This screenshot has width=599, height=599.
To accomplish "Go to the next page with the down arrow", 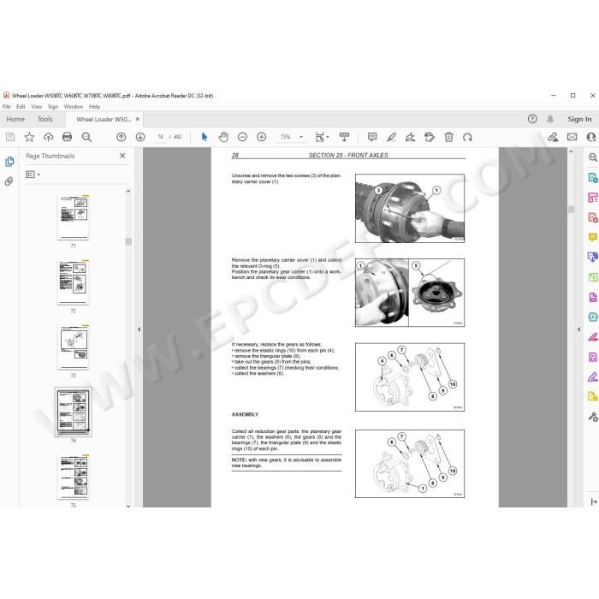I will (140, 137).
